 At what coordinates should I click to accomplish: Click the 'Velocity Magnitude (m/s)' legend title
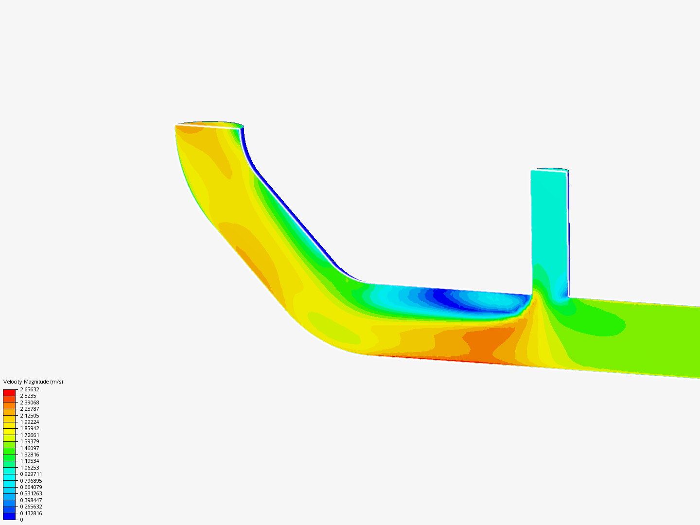[x=33, y=382]
